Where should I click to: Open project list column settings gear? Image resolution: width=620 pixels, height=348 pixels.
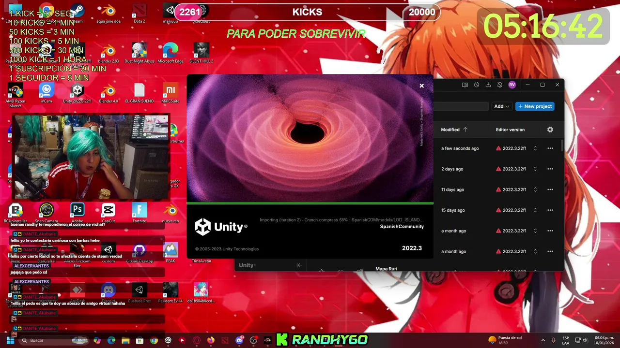(x=550, y=130)
